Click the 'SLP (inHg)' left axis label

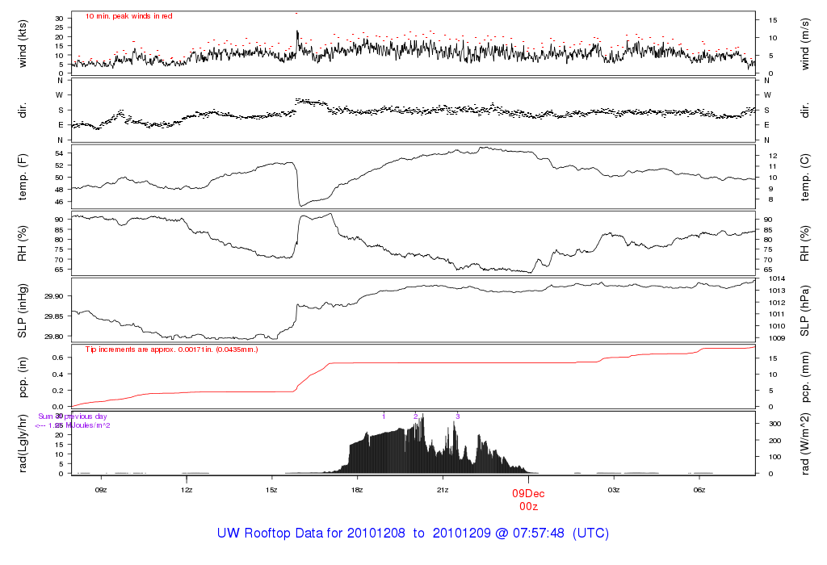22,311
